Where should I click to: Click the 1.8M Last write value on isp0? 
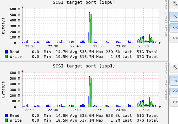click(115, 57)
